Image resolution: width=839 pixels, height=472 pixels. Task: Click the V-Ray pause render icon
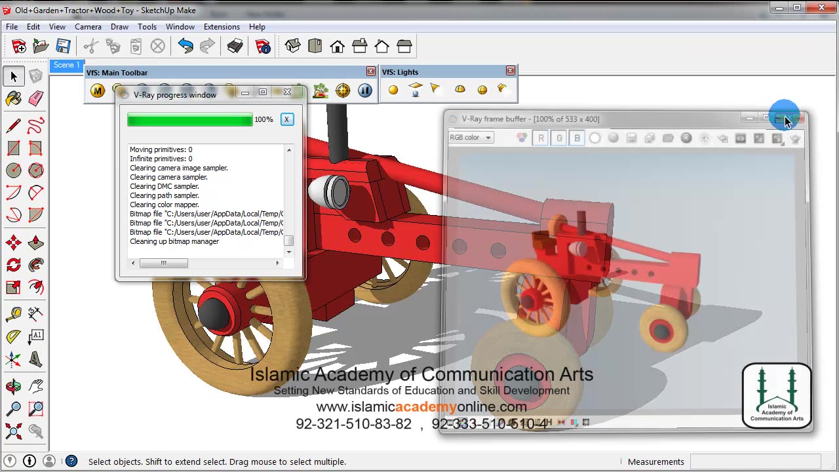365,91
